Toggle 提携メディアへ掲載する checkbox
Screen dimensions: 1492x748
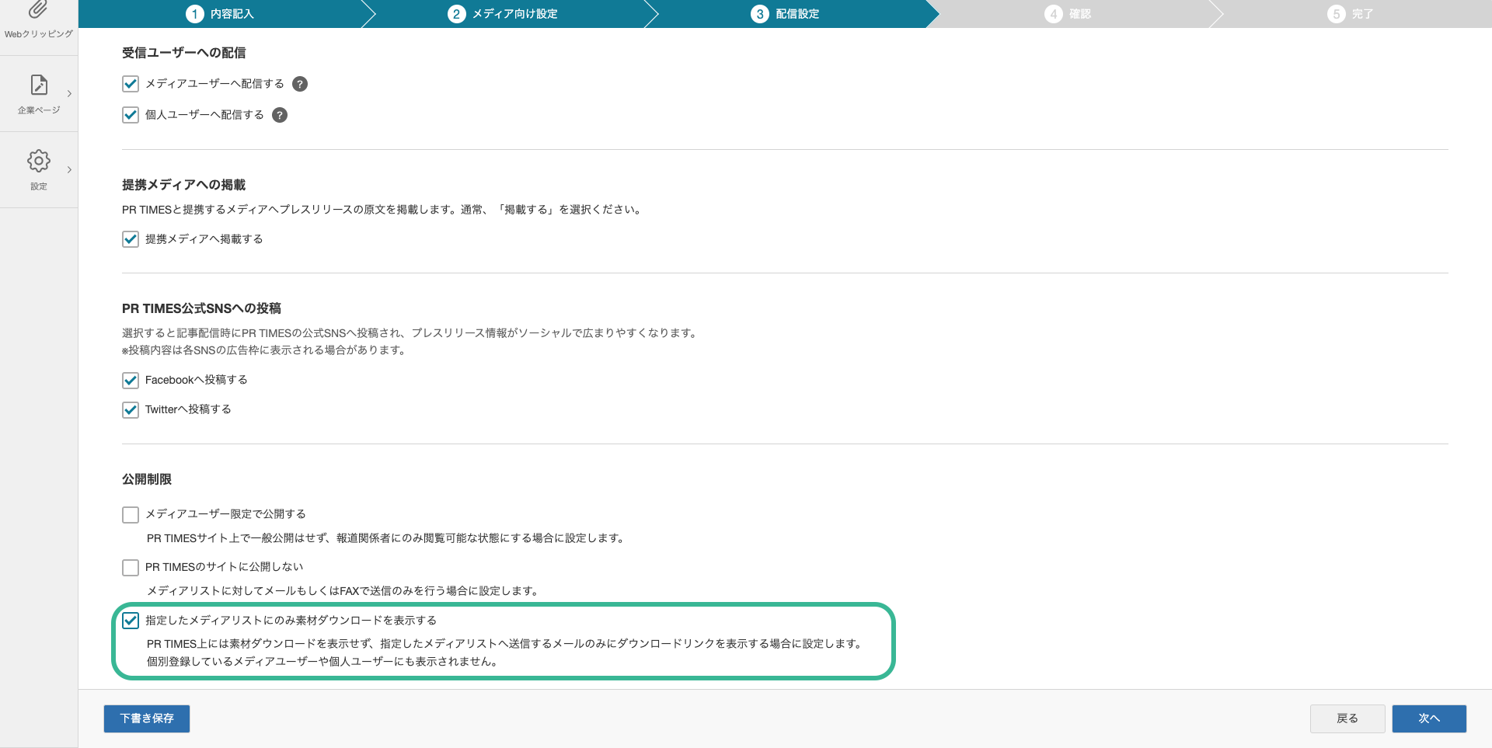pyautogui.click(x=131, y=239)
